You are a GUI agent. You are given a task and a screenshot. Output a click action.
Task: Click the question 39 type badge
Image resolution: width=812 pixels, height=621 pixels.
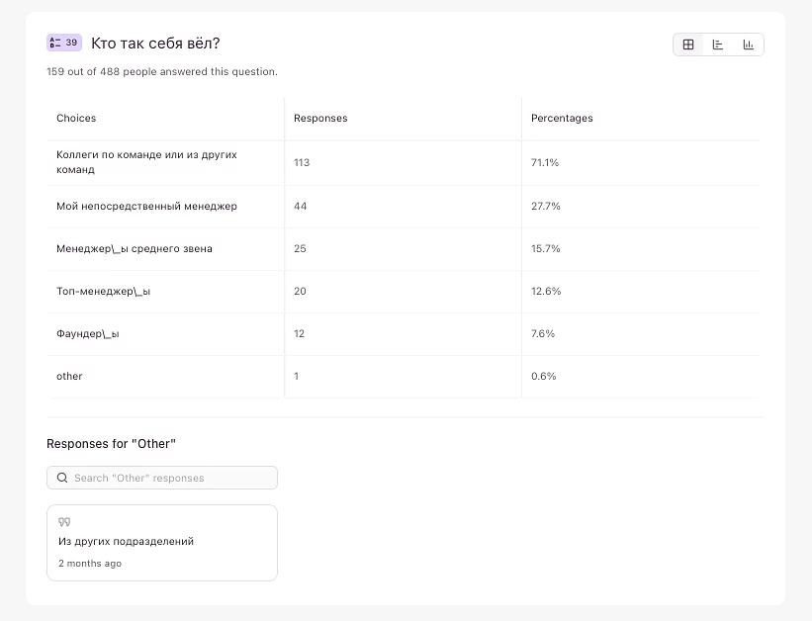(63, 43)
